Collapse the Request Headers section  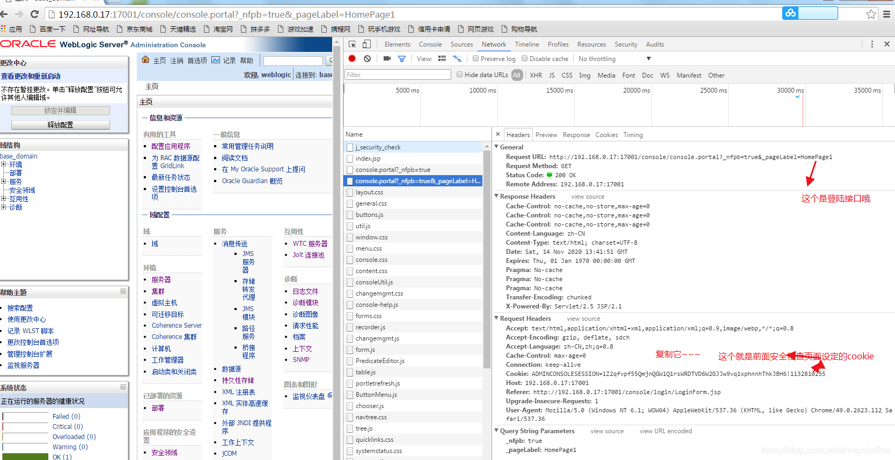(496, 318)
